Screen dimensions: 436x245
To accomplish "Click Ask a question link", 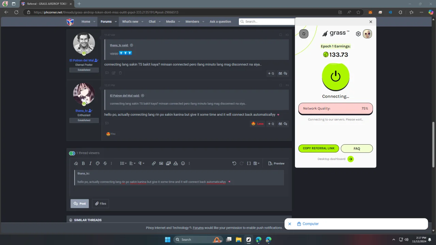I will pyautogui.click(x=220, y=21).
